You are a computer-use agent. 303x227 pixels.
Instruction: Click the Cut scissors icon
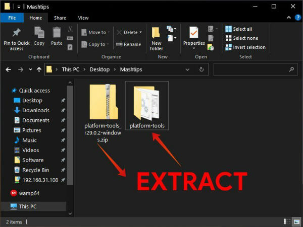coord(70,29)
